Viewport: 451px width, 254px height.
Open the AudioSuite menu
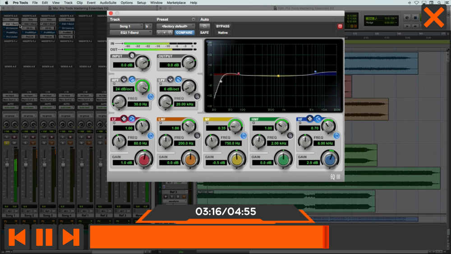pyautogui.click(x=108, y=3)
